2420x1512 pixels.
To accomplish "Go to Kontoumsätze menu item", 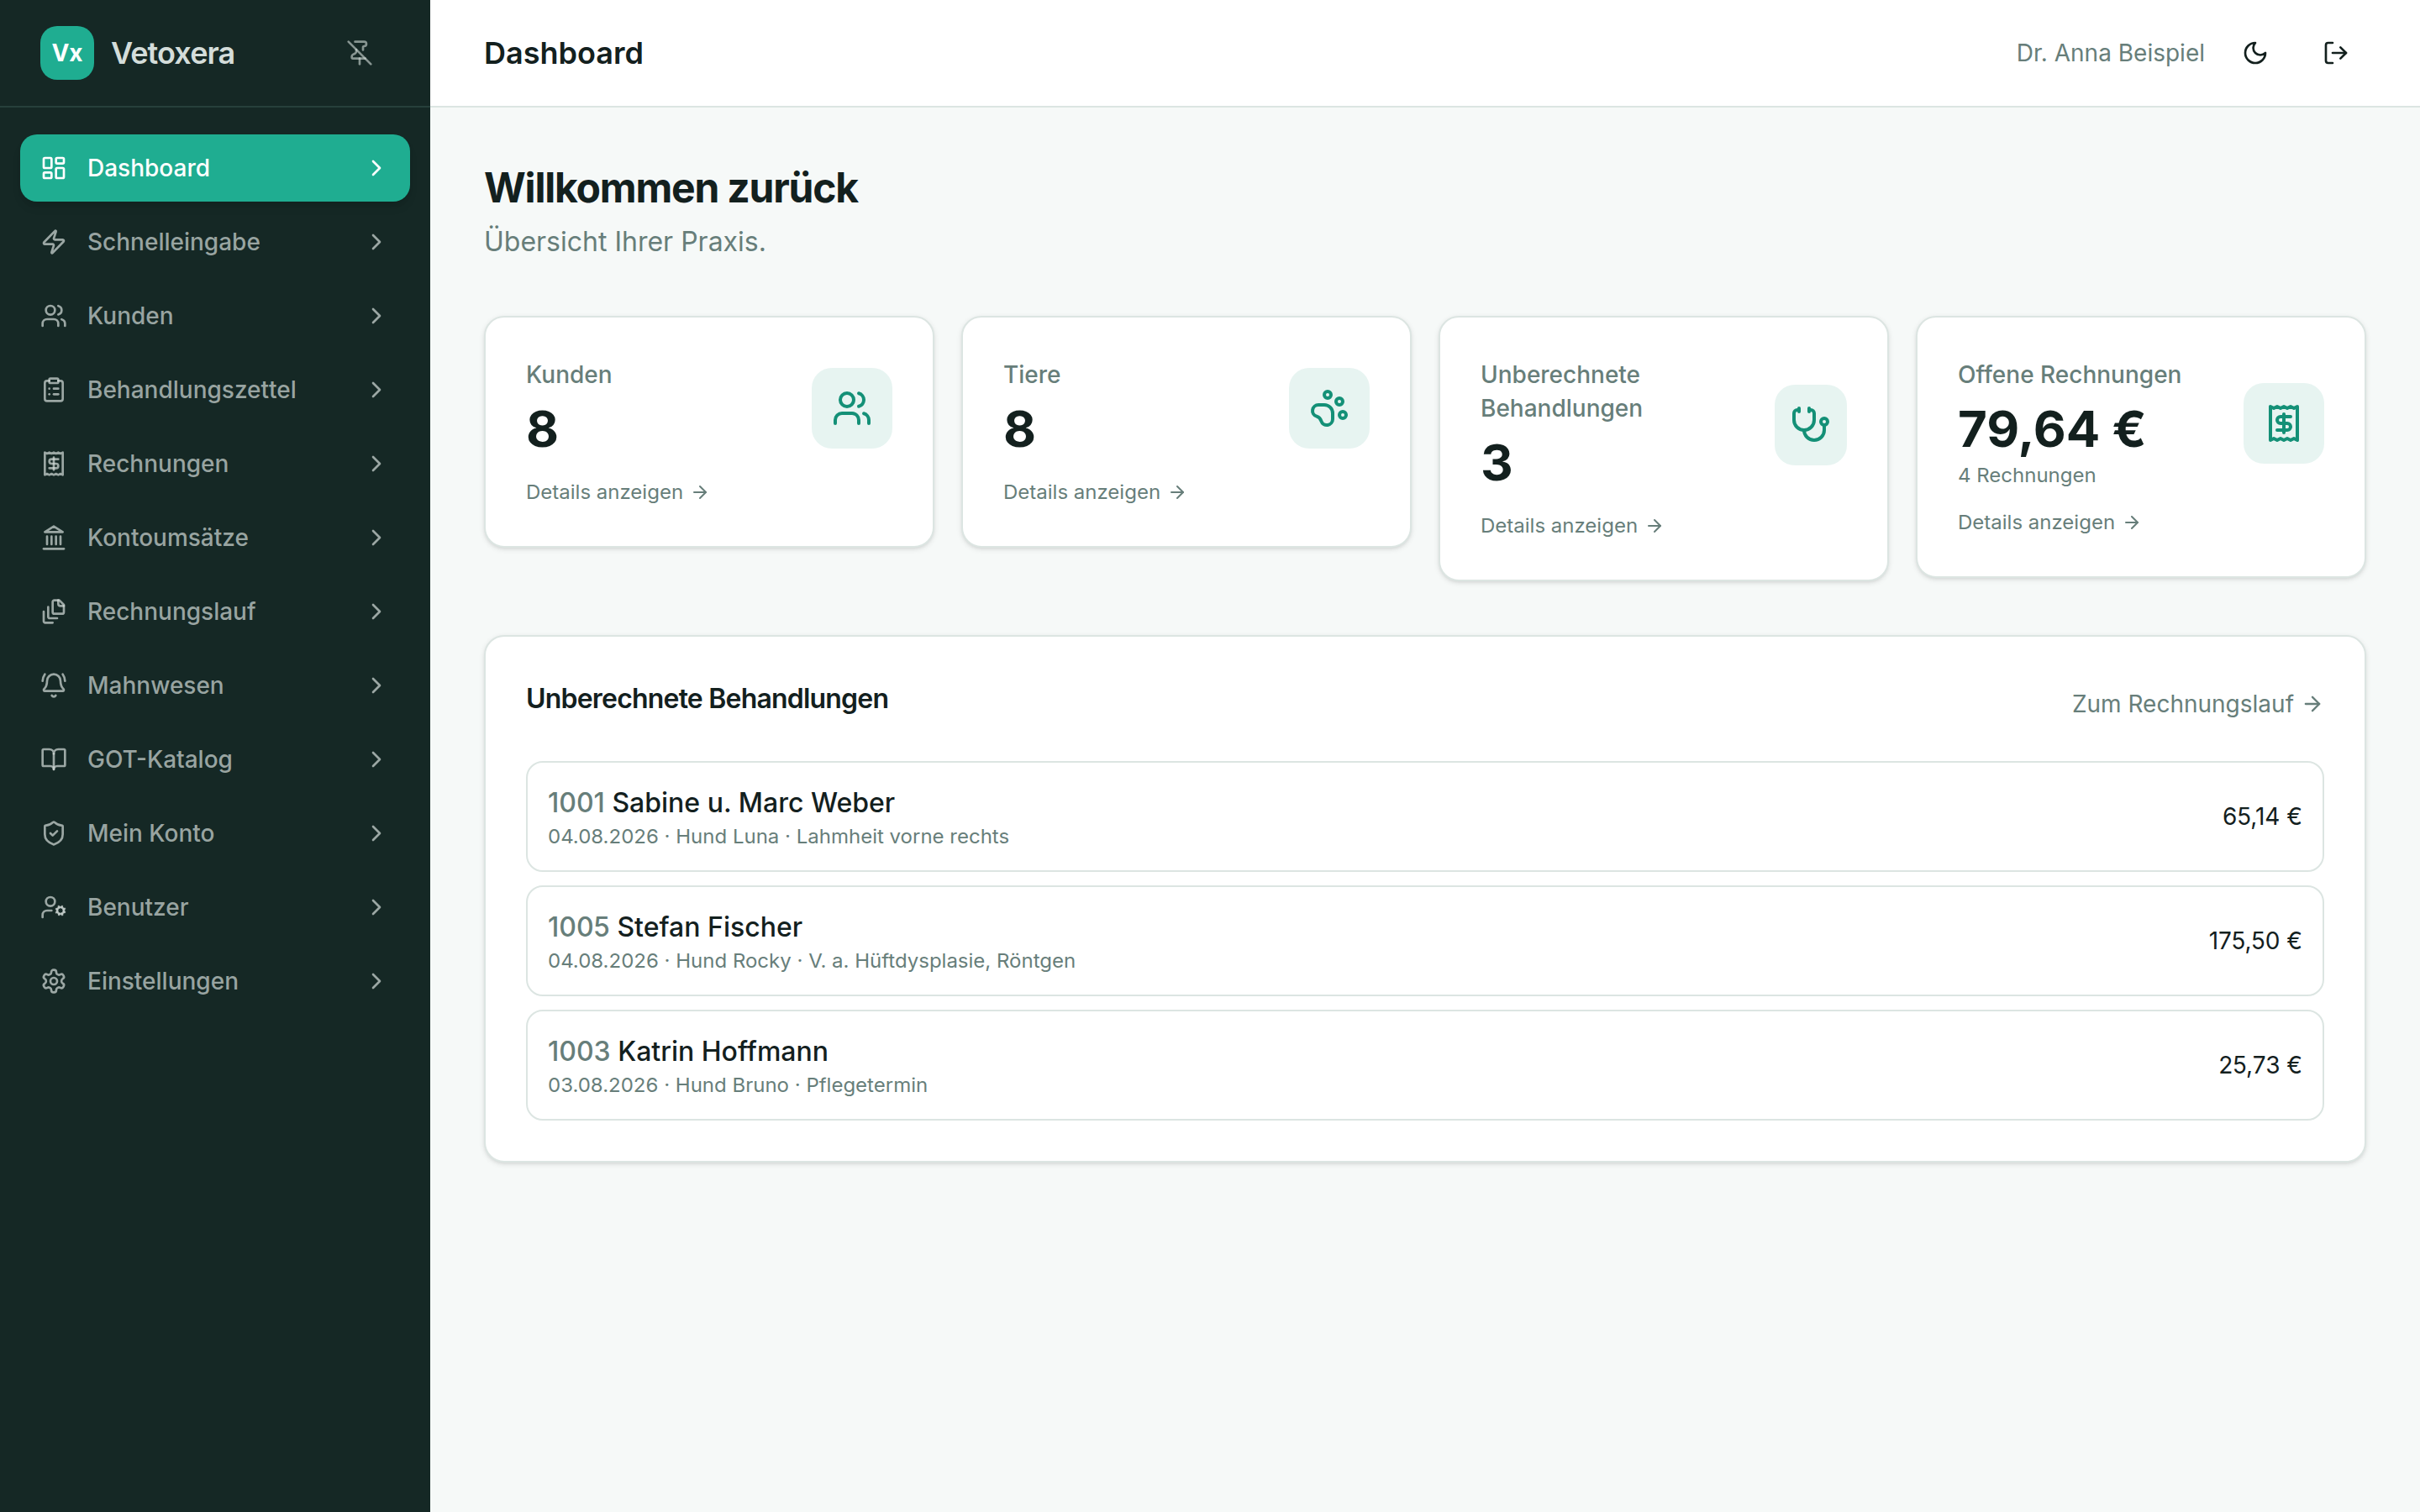I will [215, 538].
